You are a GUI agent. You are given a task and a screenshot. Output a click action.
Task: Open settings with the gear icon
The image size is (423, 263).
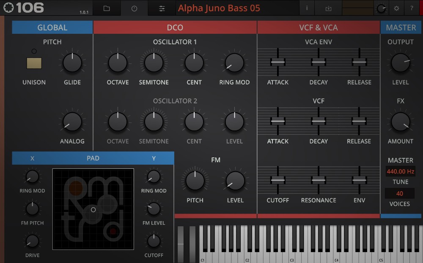tap(396, 8)
